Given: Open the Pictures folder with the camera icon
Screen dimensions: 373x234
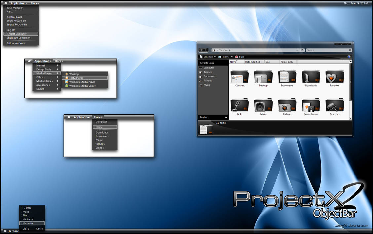Looking at the screenshot, I should (287, 106).
